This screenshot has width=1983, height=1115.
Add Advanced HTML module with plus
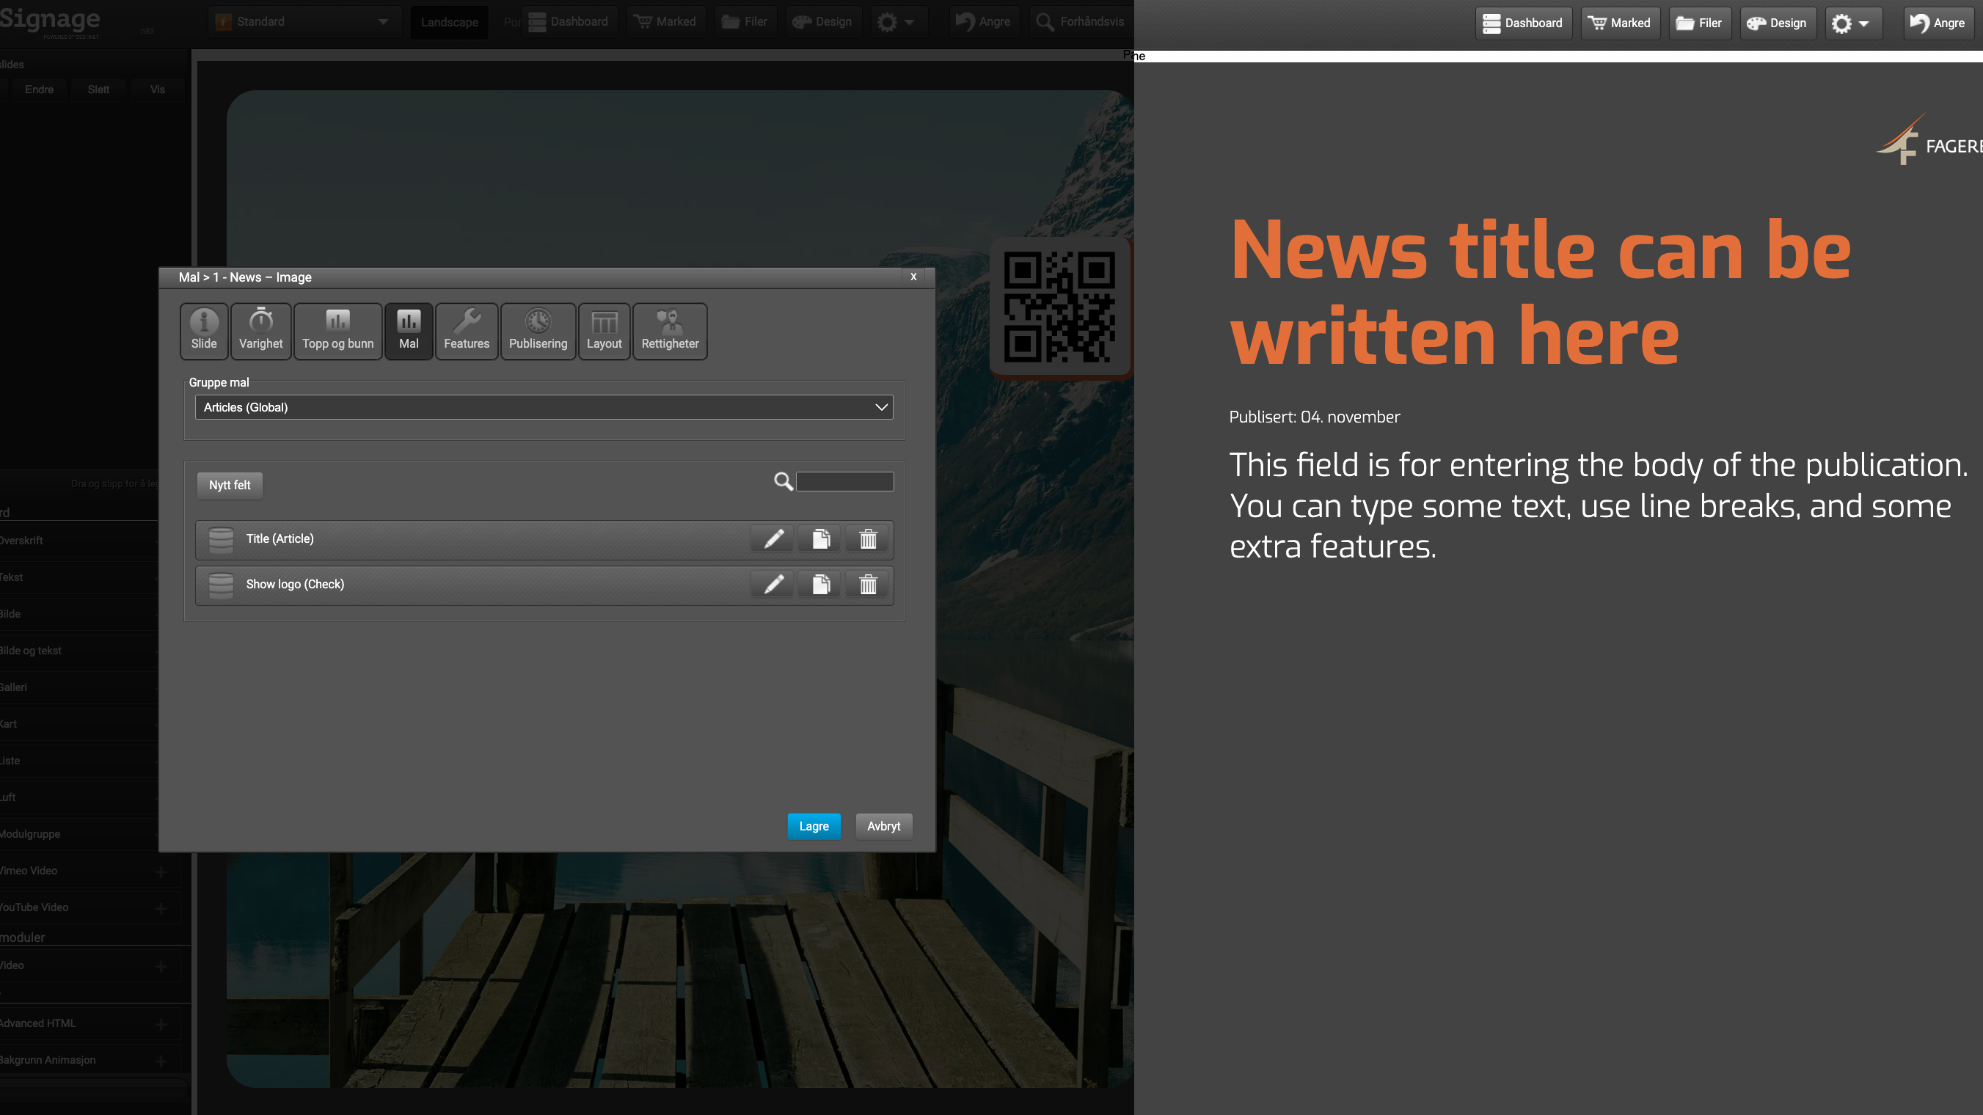[161, 1024]
